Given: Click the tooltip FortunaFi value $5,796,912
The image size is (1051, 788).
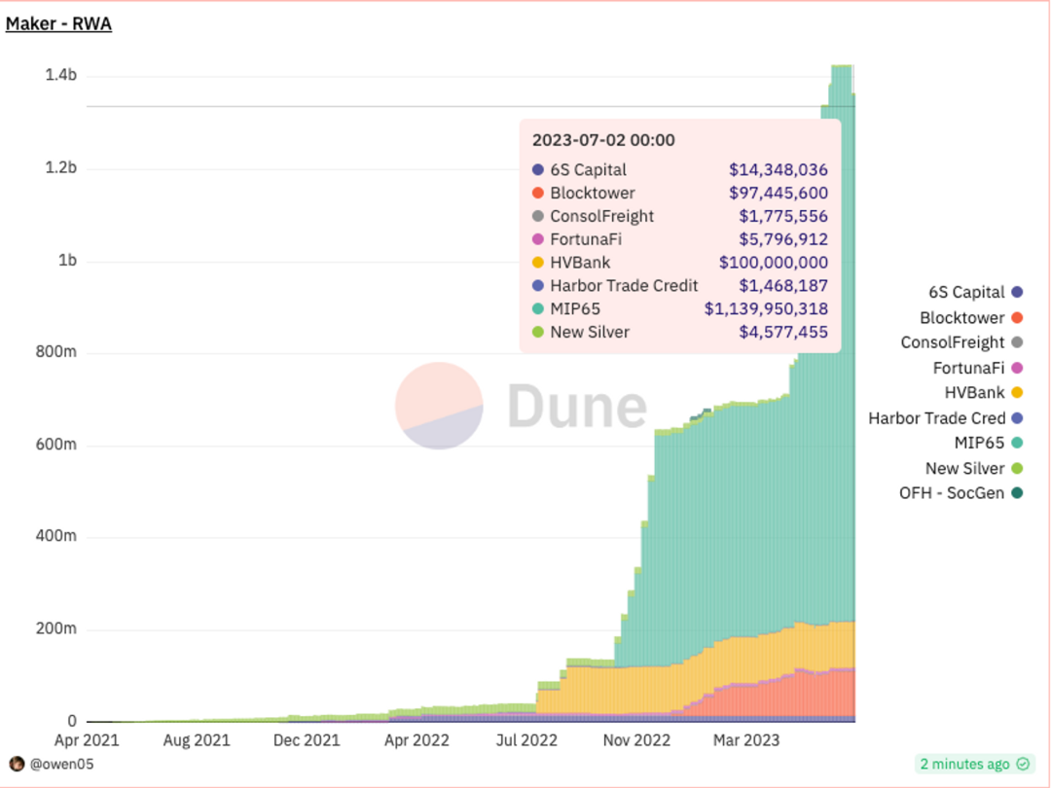Looking at the screenshot, I should tap(783, 239).
